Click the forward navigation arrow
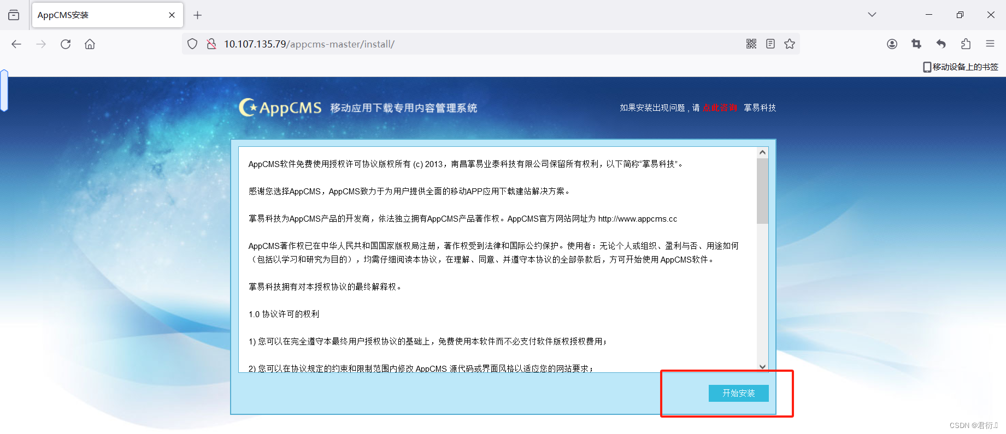The width and height of the screenshot is (1006, 434). 41,44
